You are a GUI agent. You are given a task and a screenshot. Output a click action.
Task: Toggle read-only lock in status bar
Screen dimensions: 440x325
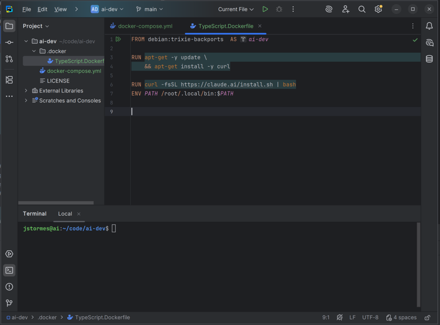(427, 318)
